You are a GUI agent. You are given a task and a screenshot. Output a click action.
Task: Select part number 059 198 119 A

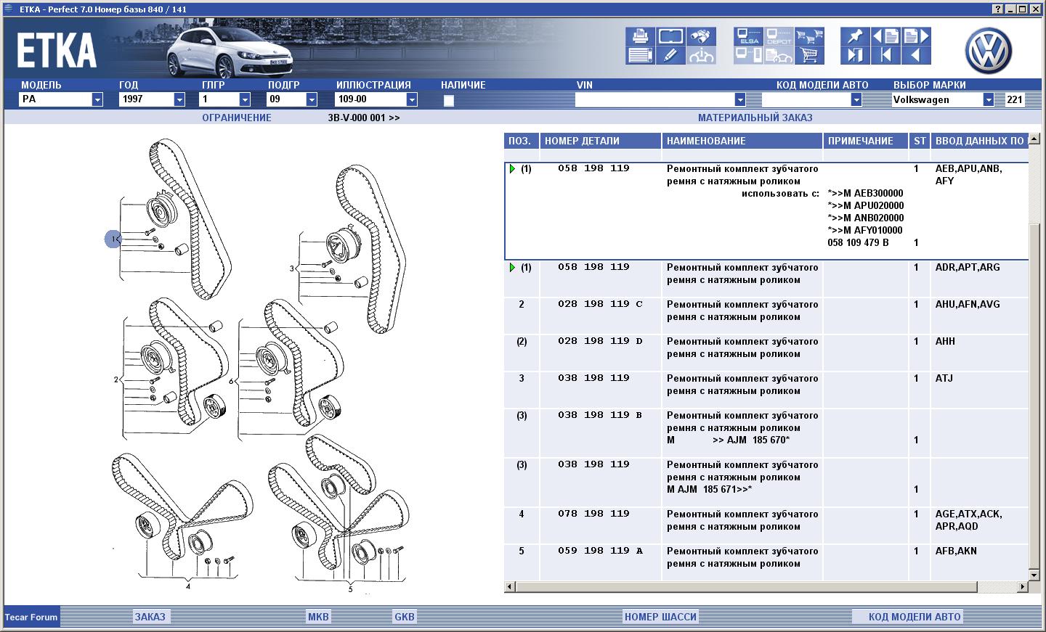[600, 551]
